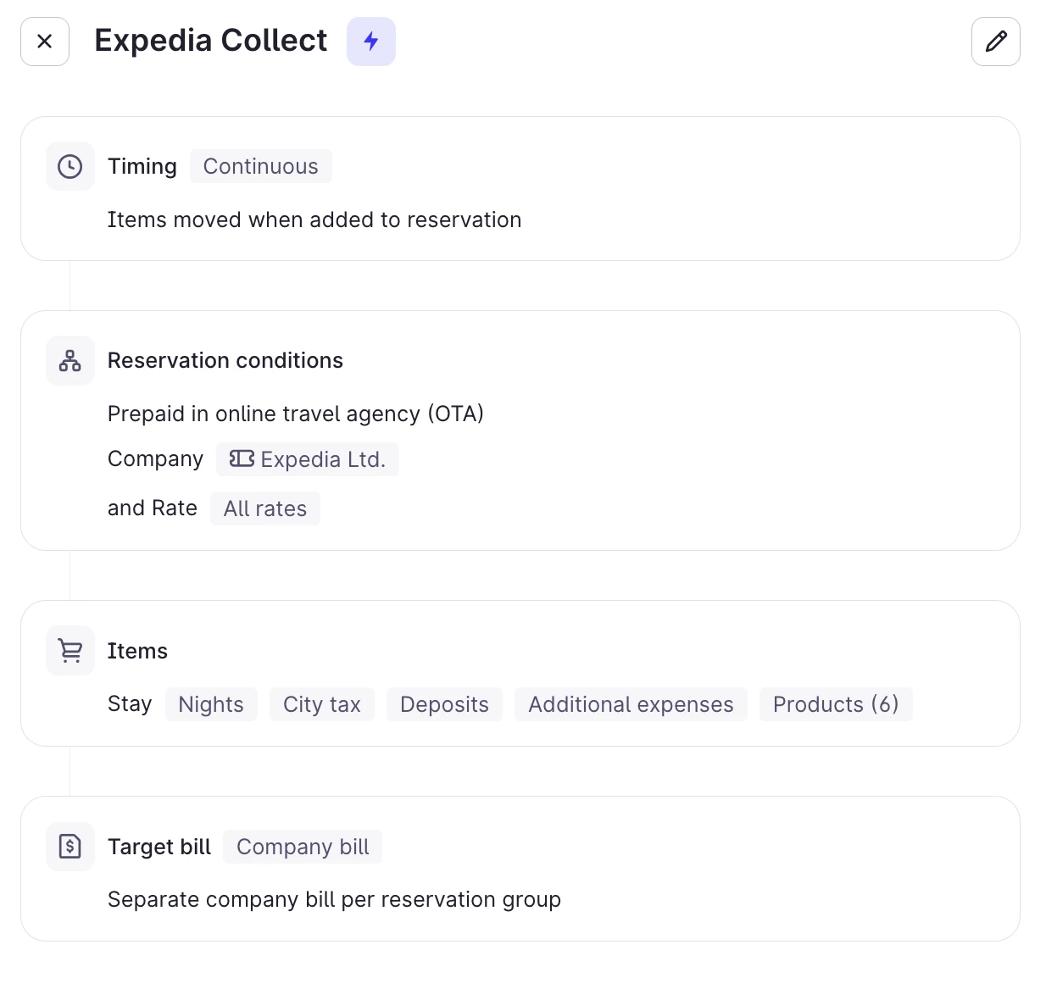Select the Nights item tag
This screenshot has width=1046, height=1000.
211,704
